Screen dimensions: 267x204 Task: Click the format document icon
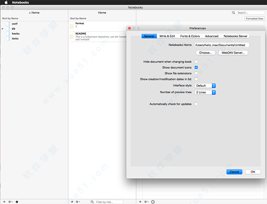(x=72, y=26)
